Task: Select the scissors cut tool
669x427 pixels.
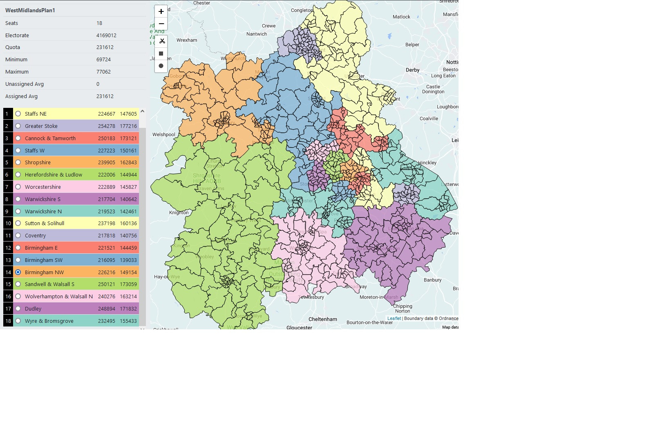Action: [161, 41]
